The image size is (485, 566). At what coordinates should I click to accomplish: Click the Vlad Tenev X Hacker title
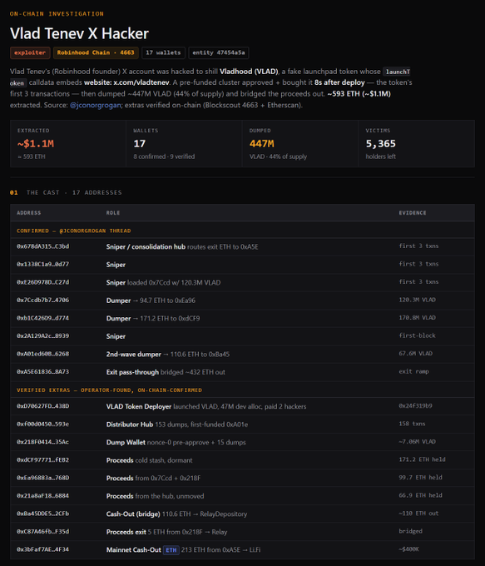79,33
